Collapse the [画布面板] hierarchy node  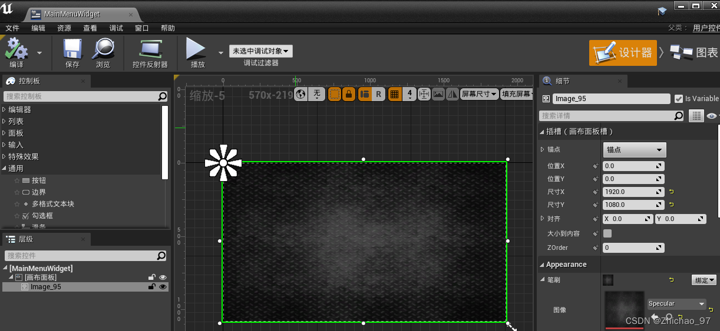pos(11,277)
